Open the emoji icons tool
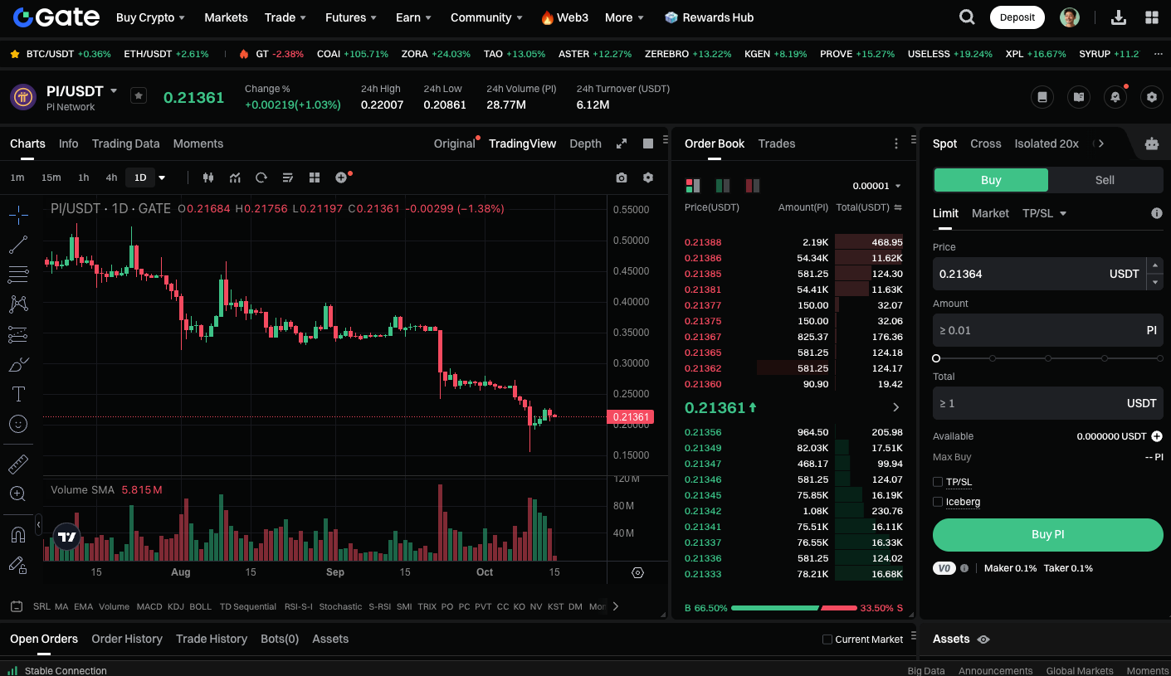This screenshot has width=1171, height=676. [18, 424]
